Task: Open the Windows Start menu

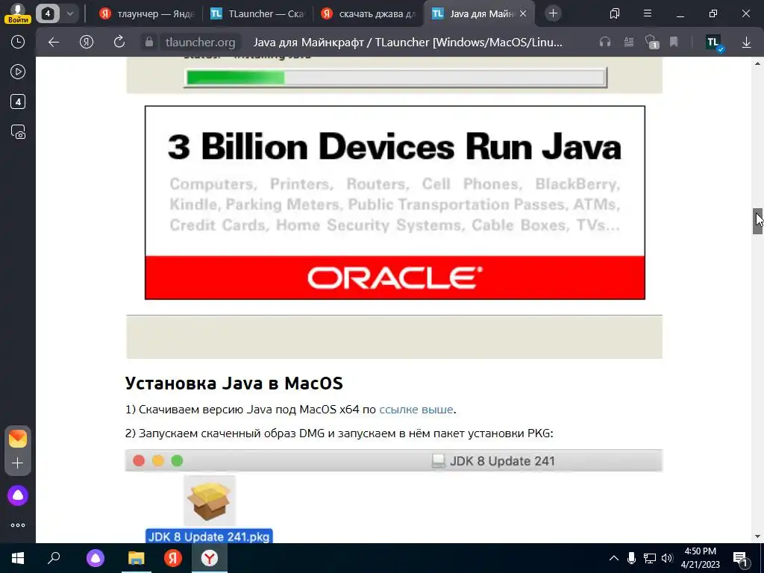Action: coord(18,558)
